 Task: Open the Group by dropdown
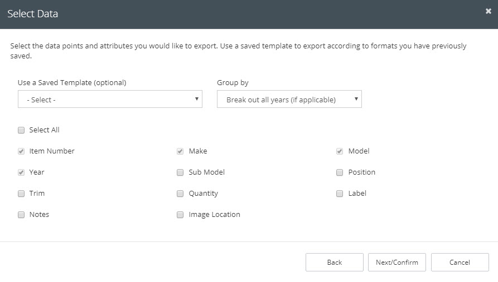point(289,99)
